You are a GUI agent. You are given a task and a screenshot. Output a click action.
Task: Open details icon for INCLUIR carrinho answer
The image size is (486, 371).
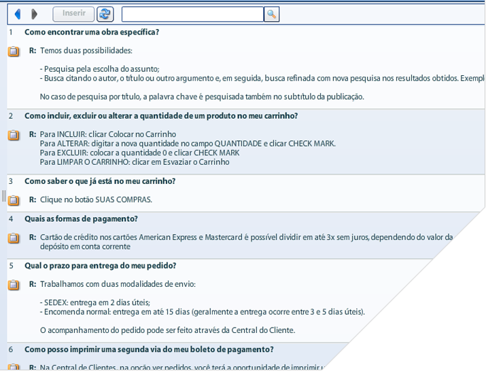pos(14,135)
